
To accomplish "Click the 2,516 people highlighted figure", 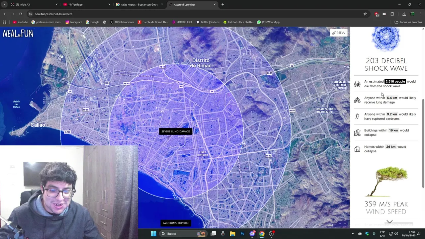I will click(395, 81).
